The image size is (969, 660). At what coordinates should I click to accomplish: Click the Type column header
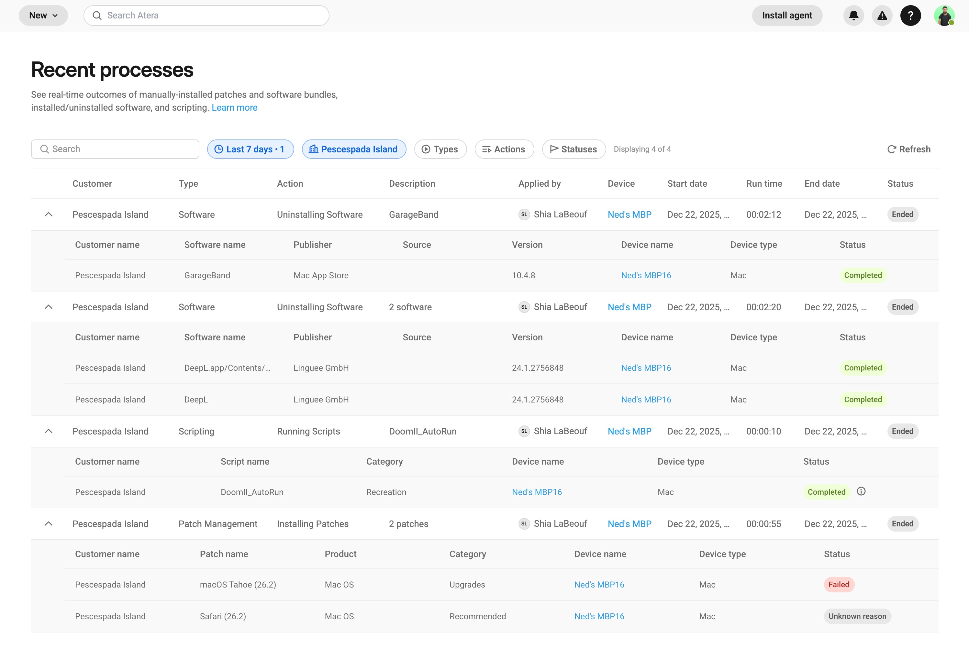188,183
